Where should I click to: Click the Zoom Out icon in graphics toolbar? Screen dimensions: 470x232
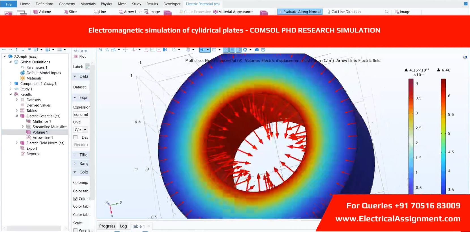point(107,50)
